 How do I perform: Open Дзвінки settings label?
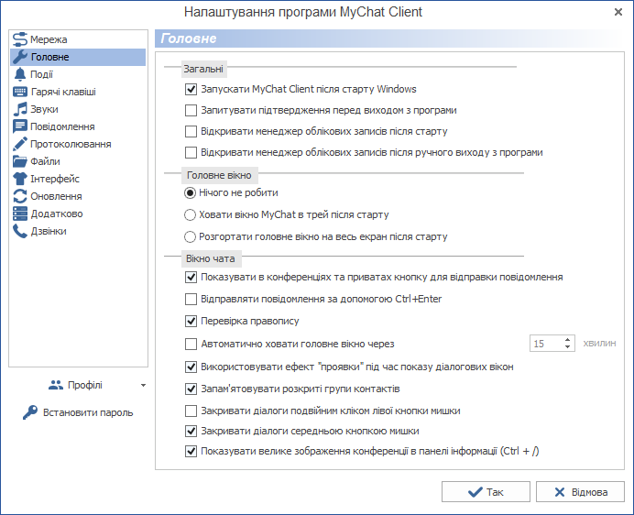coord(49,231)
